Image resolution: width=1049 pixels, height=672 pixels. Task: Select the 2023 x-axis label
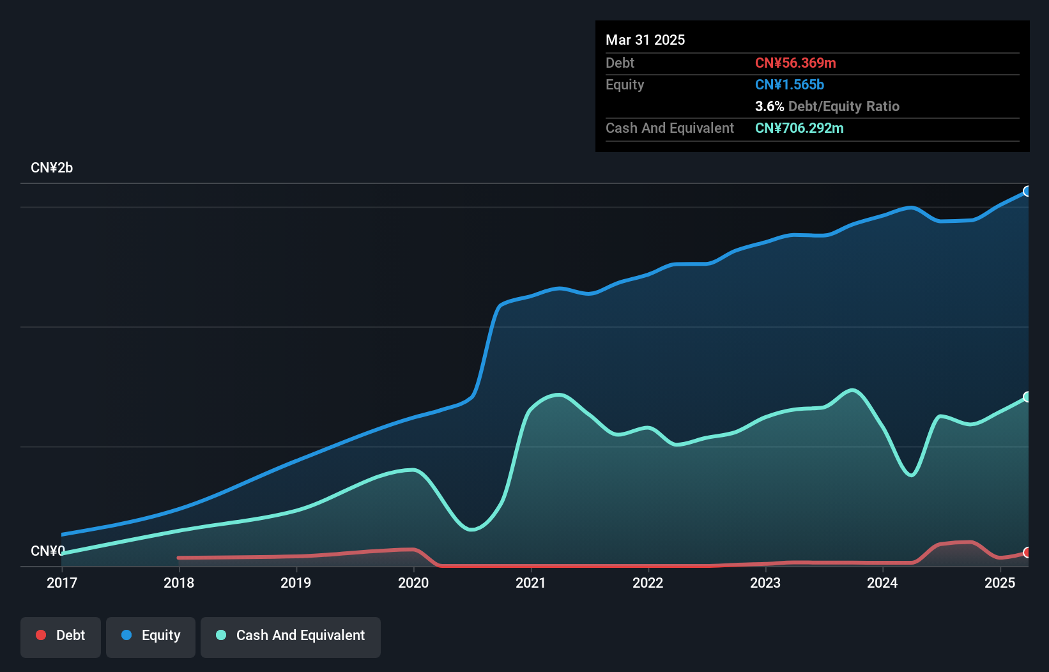pyautogui.click(x=765, y=583)
